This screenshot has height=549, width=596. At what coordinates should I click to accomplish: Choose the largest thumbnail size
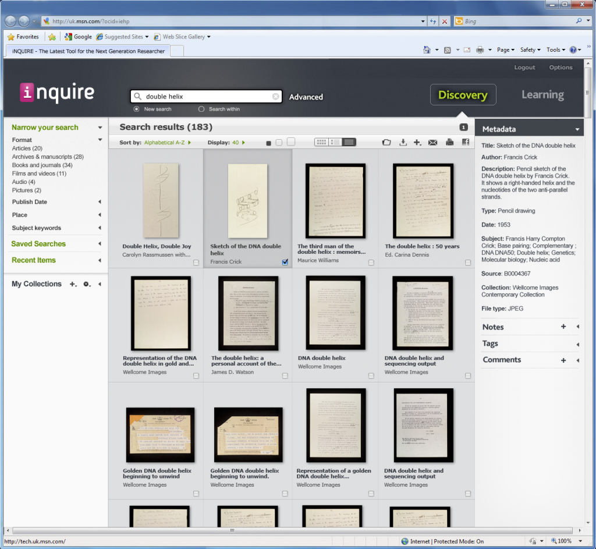tap(291, 141)
